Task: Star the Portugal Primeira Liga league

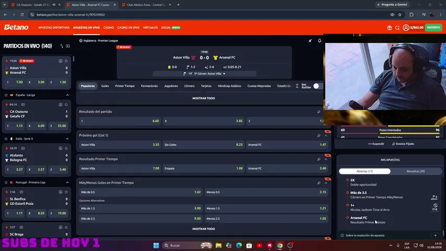Action: (x=6, y=182)
